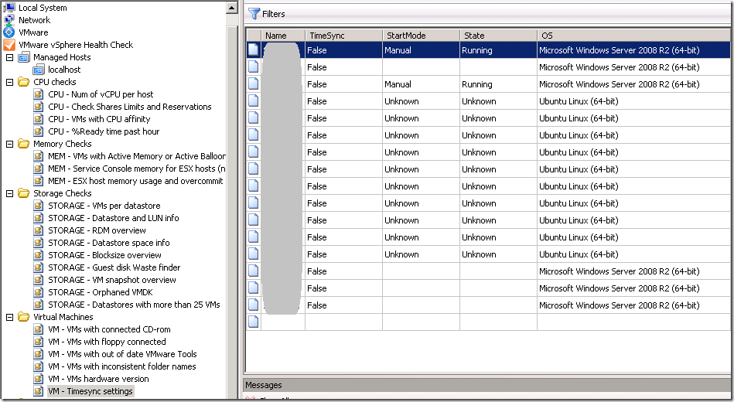The height and width of the screenshot is (402, 734).
Task: Click the Local System computer icon
Action: pyautogui.click(x=9, y=8)
